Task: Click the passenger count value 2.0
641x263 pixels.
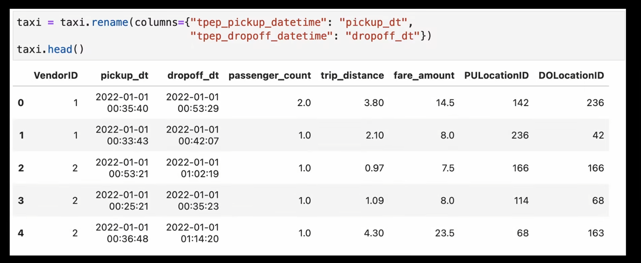Action: [x=304, y=103]
